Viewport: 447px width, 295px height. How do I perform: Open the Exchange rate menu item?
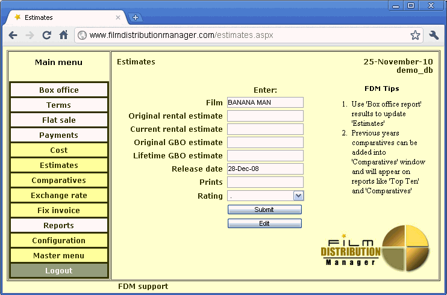[x=59, y=196]
